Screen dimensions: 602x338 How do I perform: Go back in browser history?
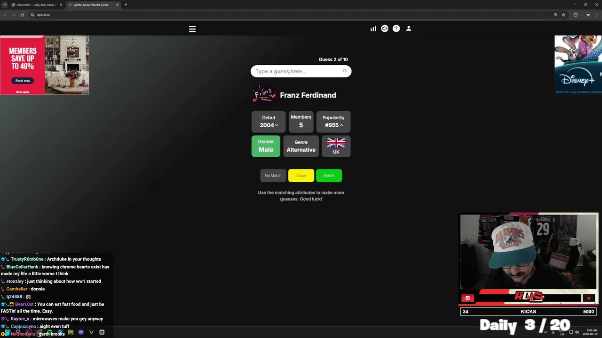pos(5,15)
